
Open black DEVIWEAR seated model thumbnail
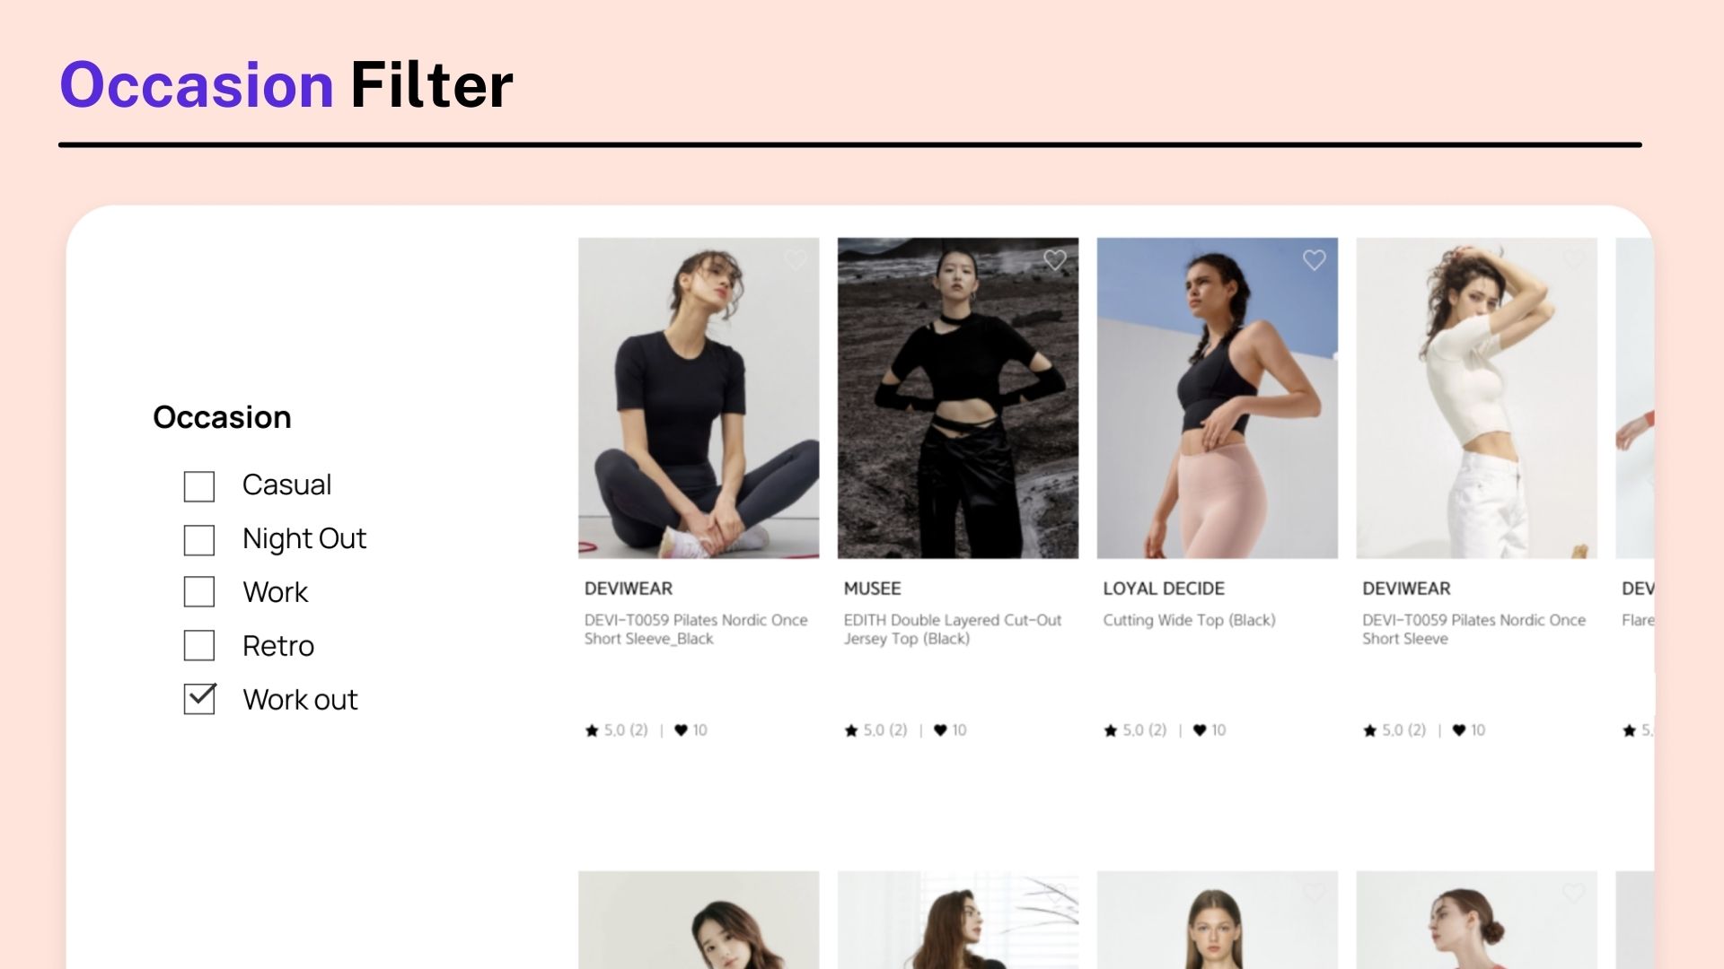coord(699,398)
